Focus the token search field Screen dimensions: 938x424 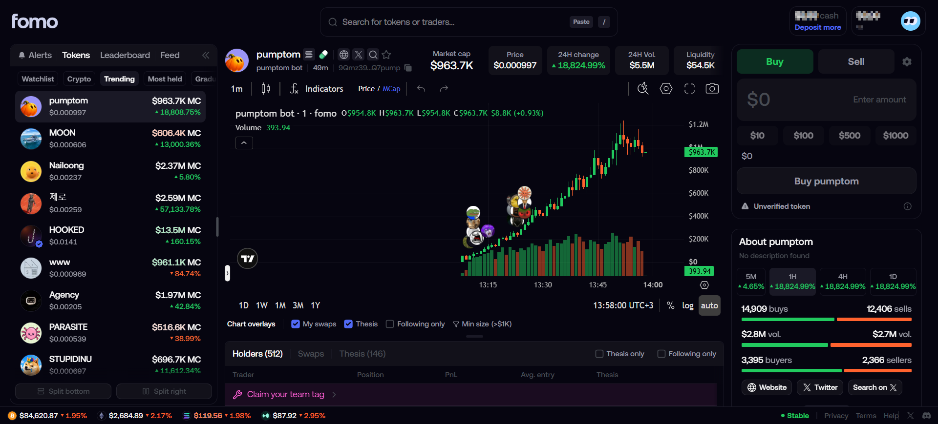coord(469,22)
